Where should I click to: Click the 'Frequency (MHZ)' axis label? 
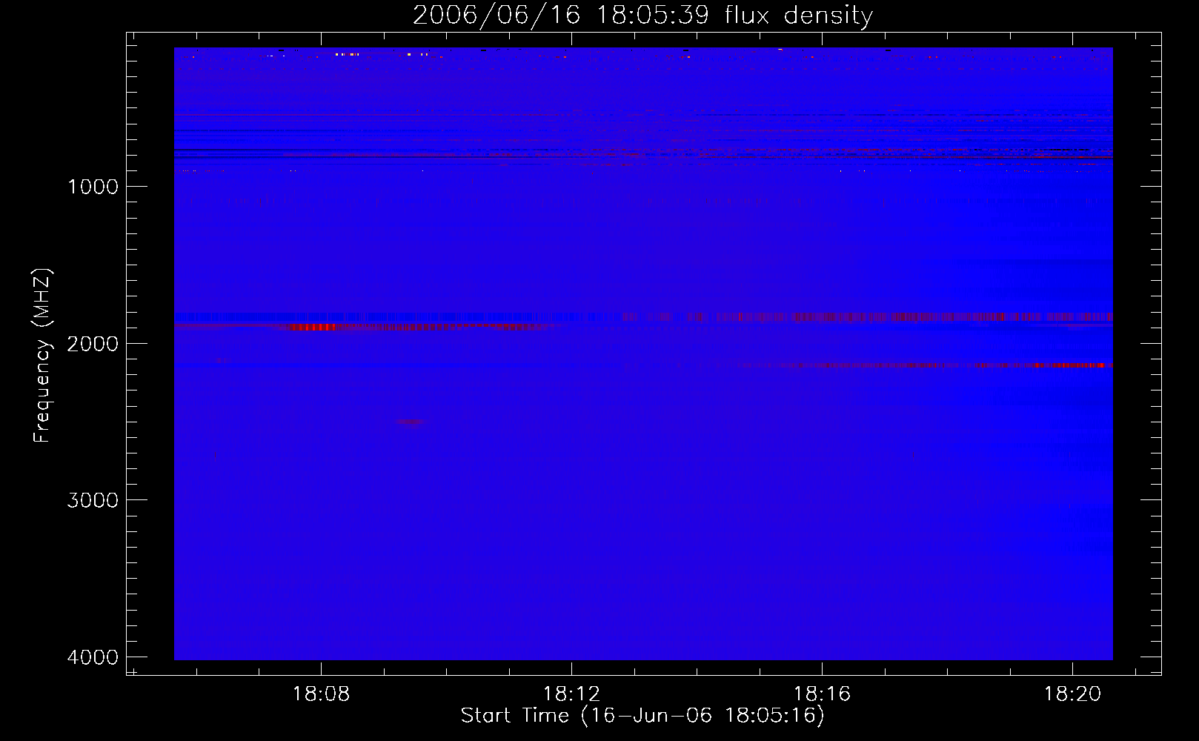coord(42,356)
